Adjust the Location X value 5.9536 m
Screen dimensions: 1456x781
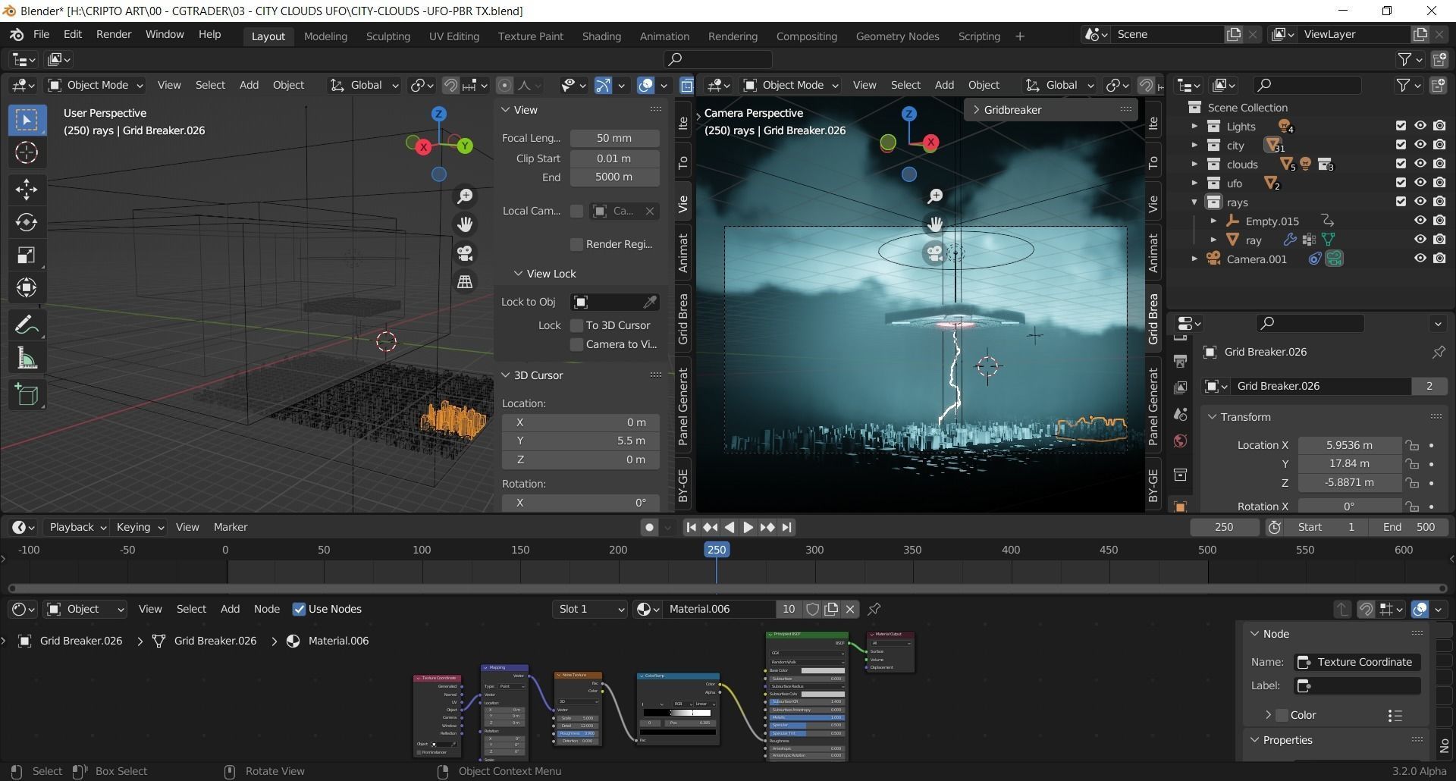(1349, 445)
